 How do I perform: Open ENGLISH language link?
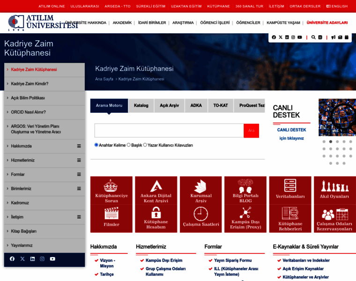coord(337,7)
